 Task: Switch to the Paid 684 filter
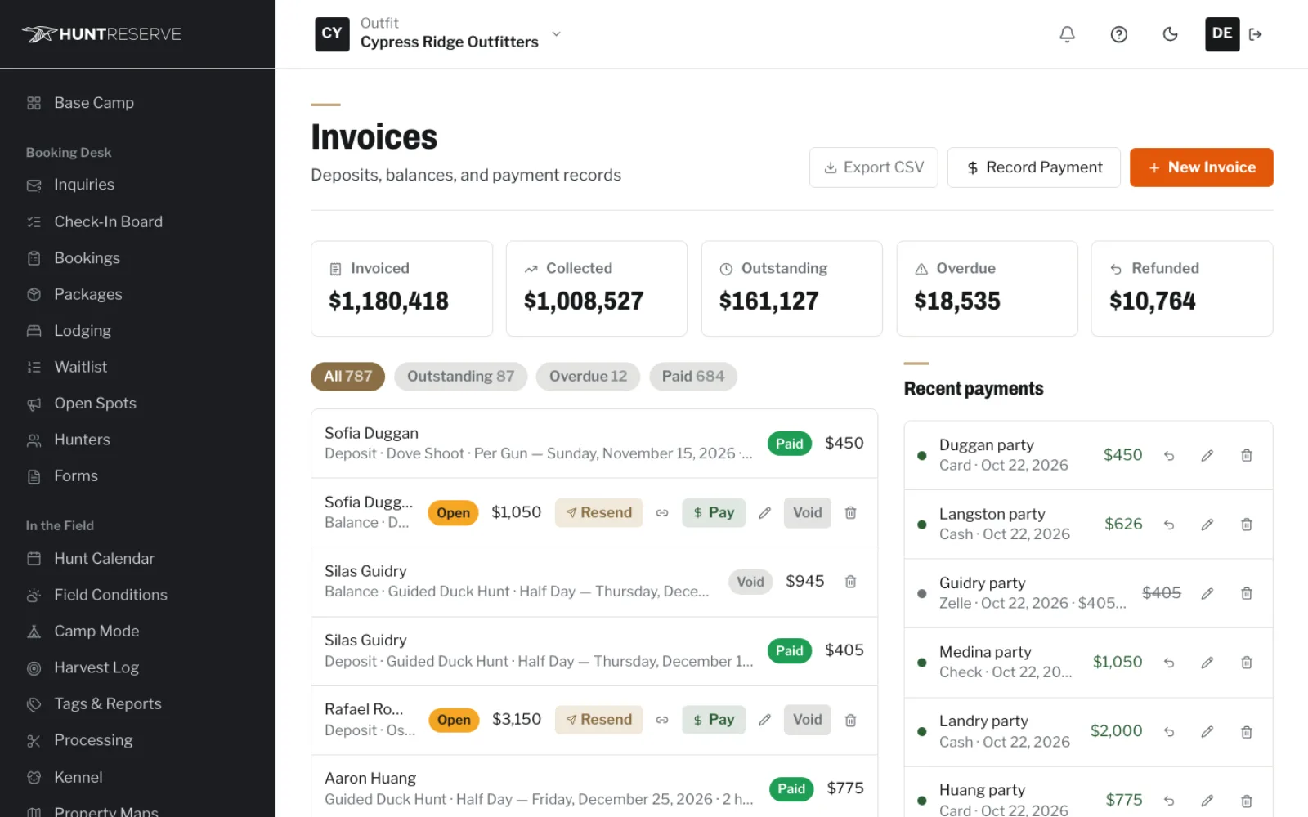(693, 377)
